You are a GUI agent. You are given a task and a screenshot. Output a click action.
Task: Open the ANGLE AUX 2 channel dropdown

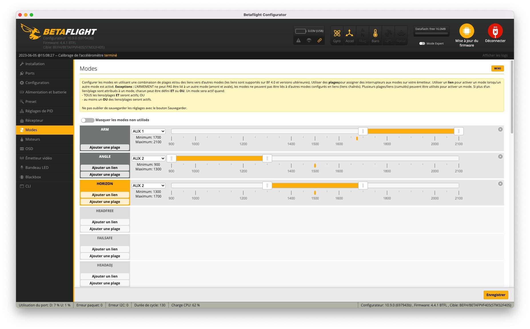click(x=148, y=158)
